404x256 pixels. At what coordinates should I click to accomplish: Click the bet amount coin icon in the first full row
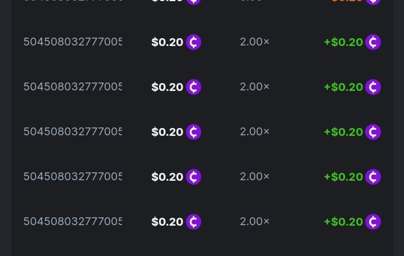click(193, 42)
